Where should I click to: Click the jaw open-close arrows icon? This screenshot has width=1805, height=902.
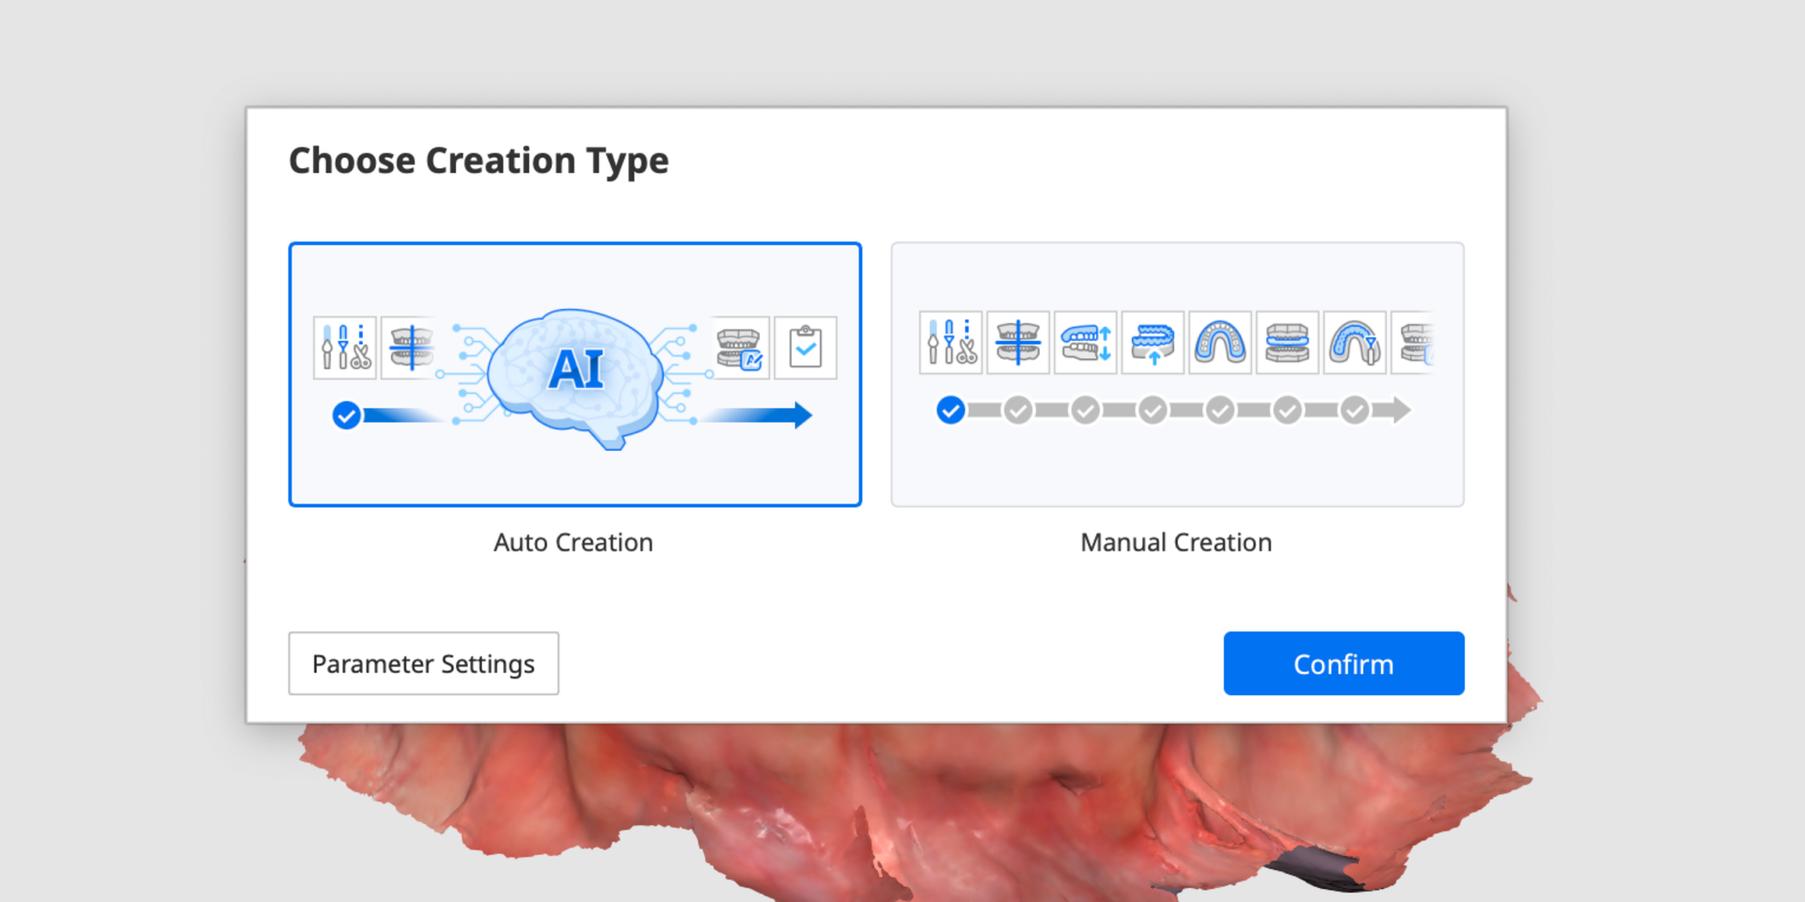click(1086, 343)
